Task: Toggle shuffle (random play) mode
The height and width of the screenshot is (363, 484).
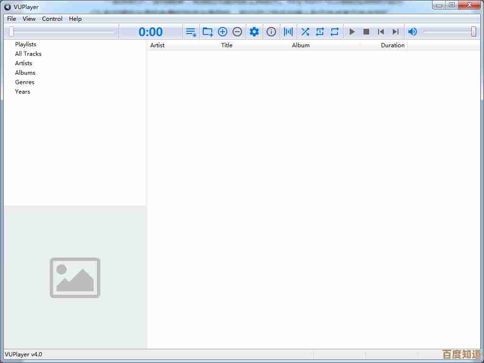Action: (305, 32)
